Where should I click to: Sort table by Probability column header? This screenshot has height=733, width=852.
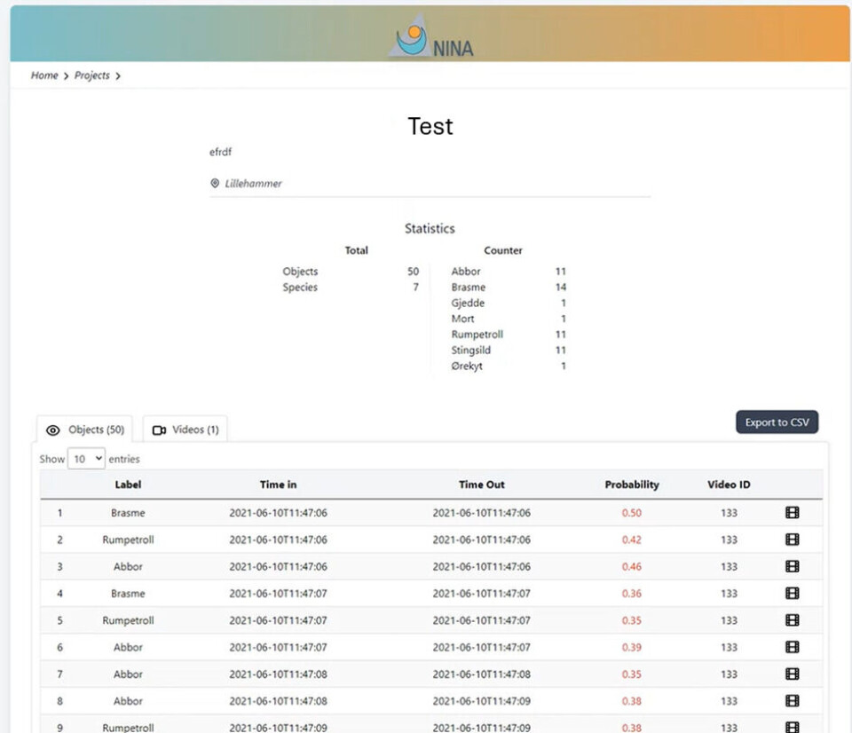(x=632, y=485)
